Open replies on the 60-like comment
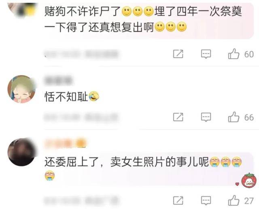Viewport: 259px width, 209px height. click(206, 54)
